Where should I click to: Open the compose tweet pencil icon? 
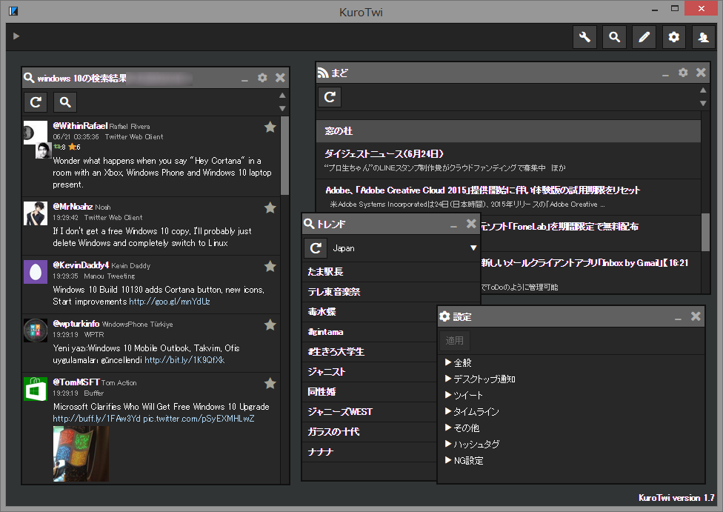[x=644, y=36]
